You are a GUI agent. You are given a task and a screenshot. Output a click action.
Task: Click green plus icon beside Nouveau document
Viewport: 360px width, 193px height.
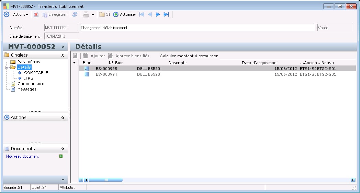tap(61, 156)
